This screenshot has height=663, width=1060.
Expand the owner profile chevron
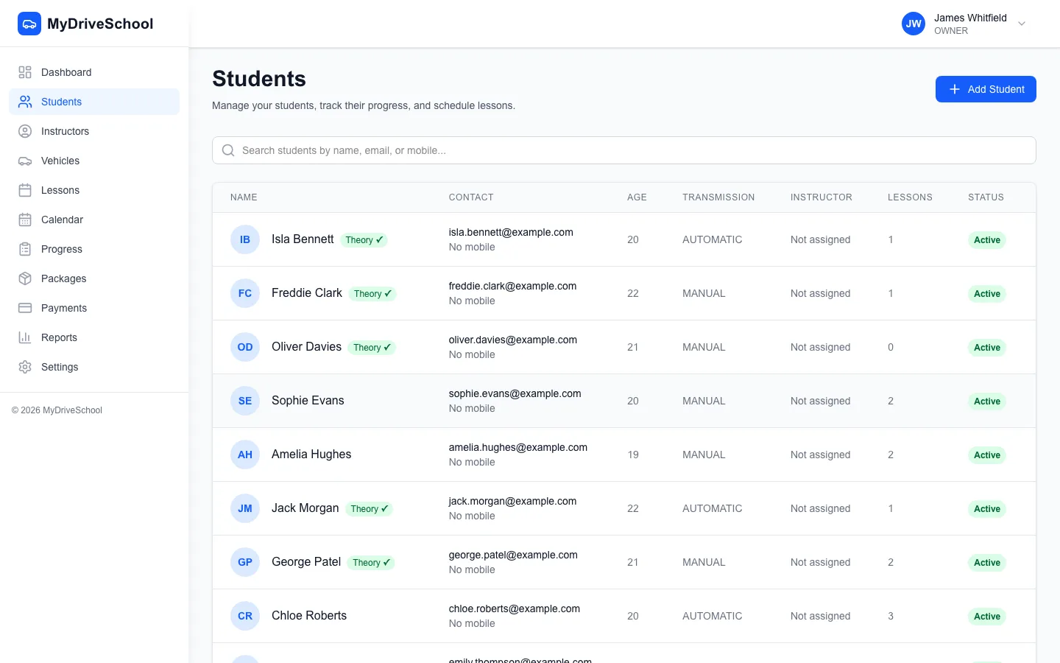click(1022, 24)
